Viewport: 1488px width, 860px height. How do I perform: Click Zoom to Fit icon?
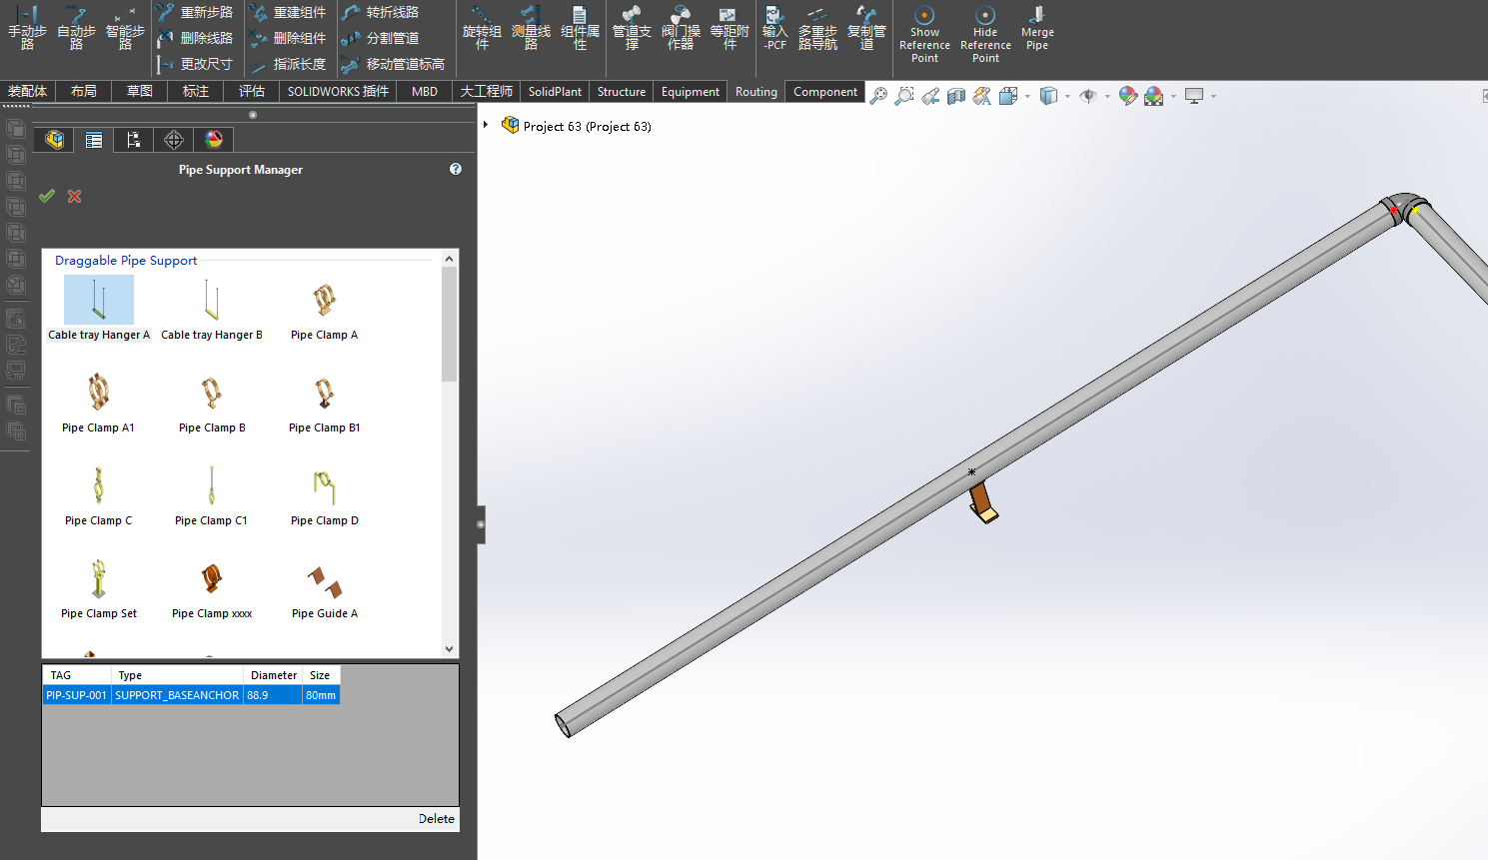(878, 96)
